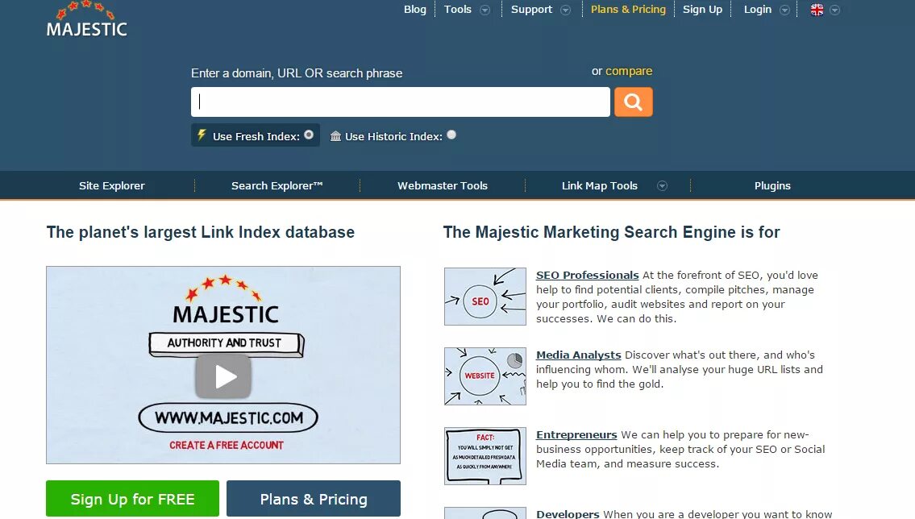This screenshot has width=915, height=519.
Task: Open the Entrepreneurs link
Action: coord(576,435)
